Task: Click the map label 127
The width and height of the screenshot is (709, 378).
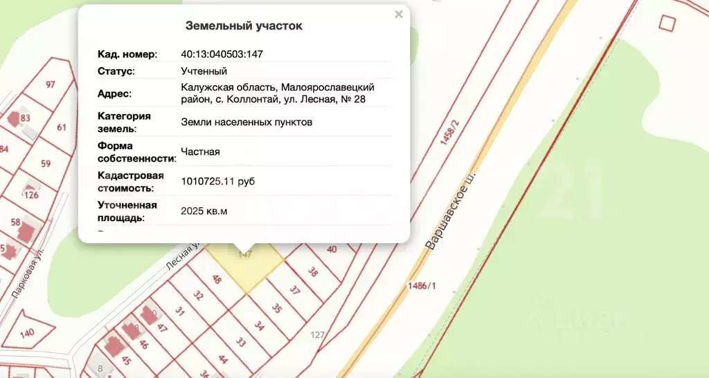Action: 317,334
